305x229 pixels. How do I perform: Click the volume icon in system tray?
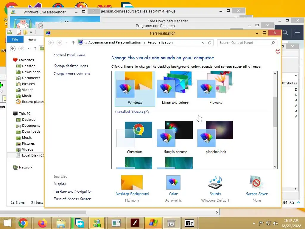275,223
